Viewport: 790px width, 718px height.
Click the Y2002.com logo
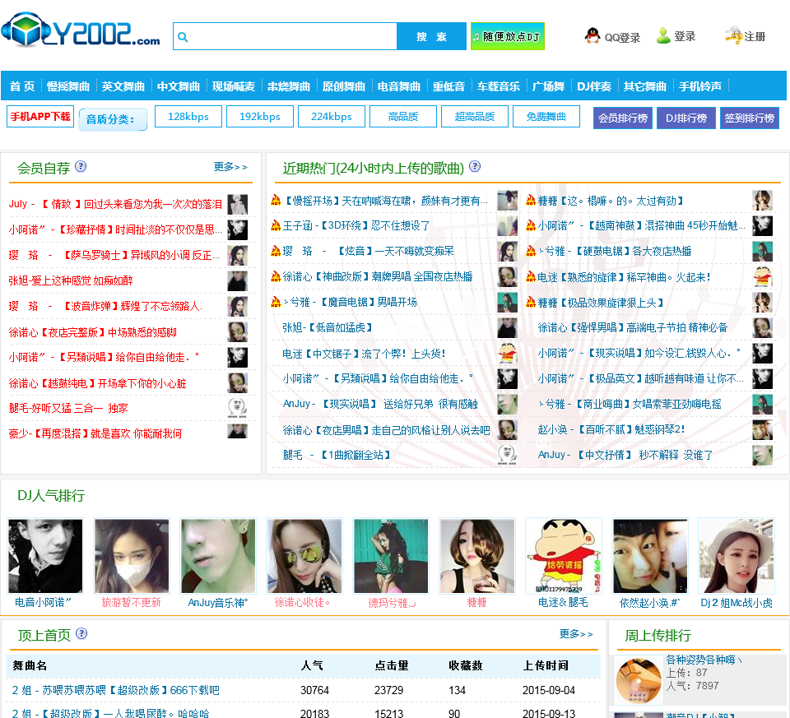[81, 30]
